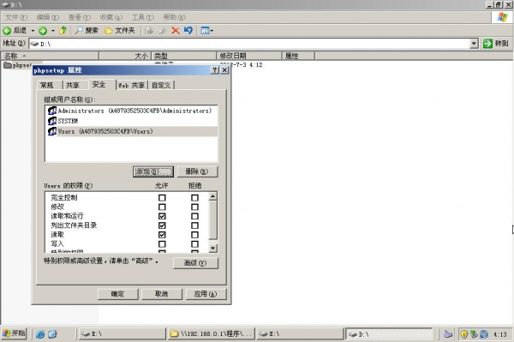The image size is (514, 342).
Task: Go up one folder level icon
Action: pyautogui.click(x=63, y=31)
